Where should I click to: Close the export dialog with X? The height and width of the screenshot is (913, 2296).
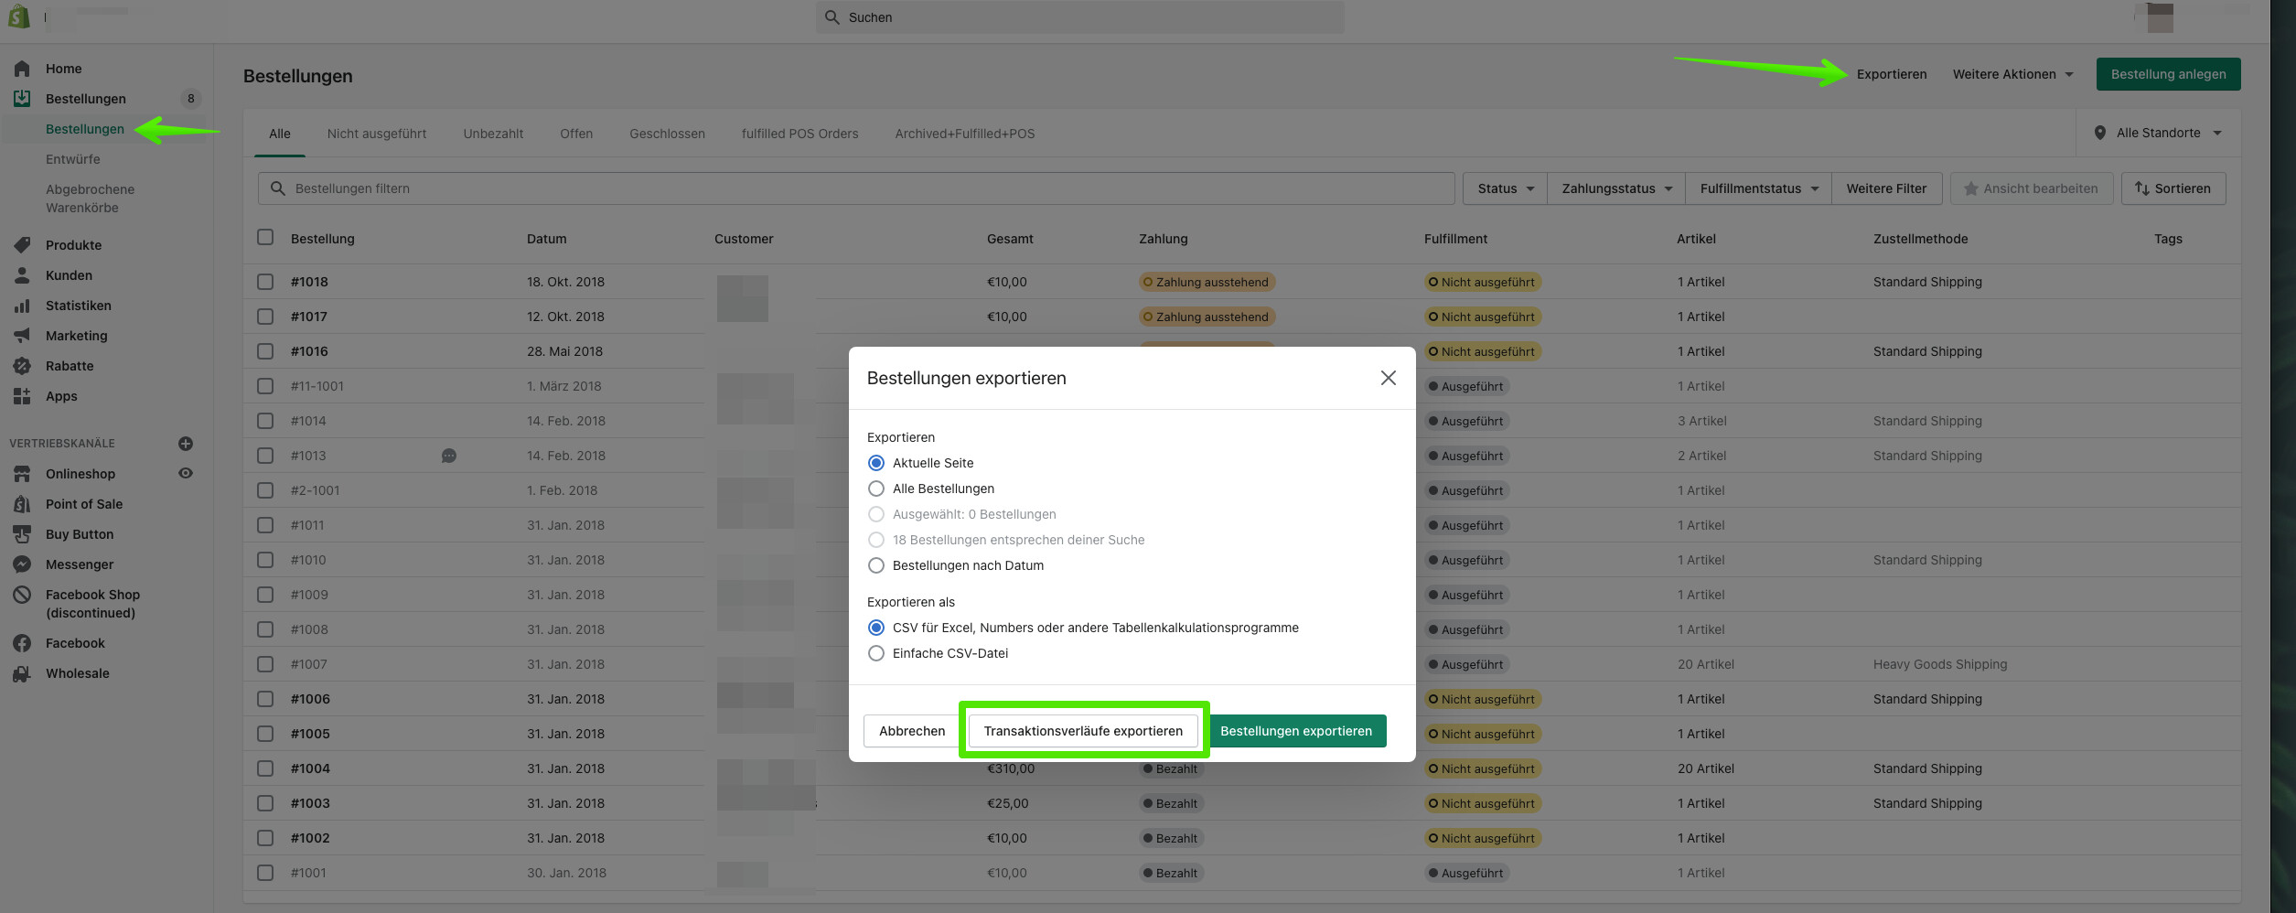pos(1388,378)
